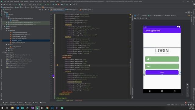Viewport: 195px width, 110px height.
Task: Click the Sync/reload toolbar icon
Action: click(x=7, y=4)
